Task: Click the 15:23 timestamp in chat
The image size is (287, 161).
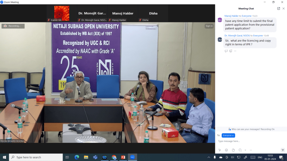Action: pos(255,16)
